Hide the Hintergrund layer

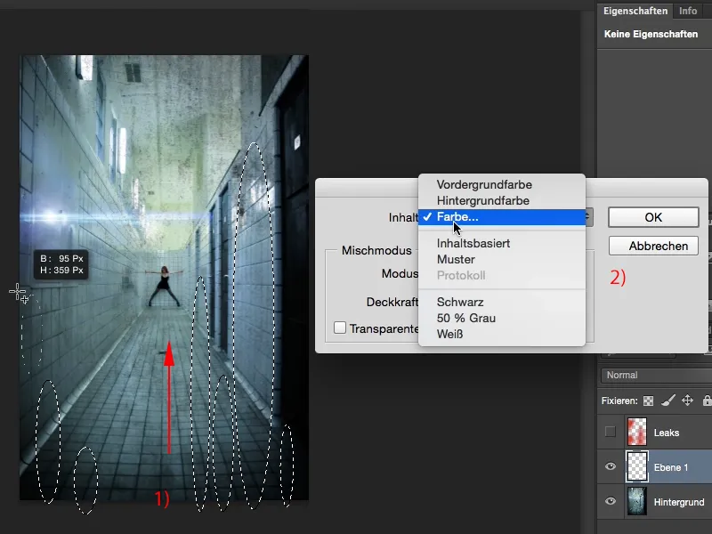point(610,501)
